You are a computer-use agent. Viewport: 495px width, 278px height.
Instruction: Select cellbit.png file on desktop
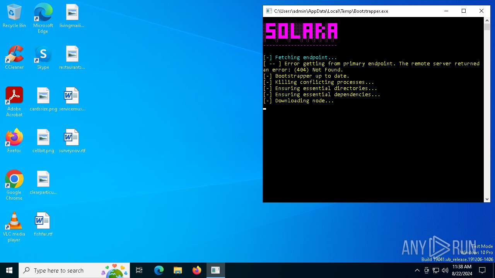click(x=43, y=141)
